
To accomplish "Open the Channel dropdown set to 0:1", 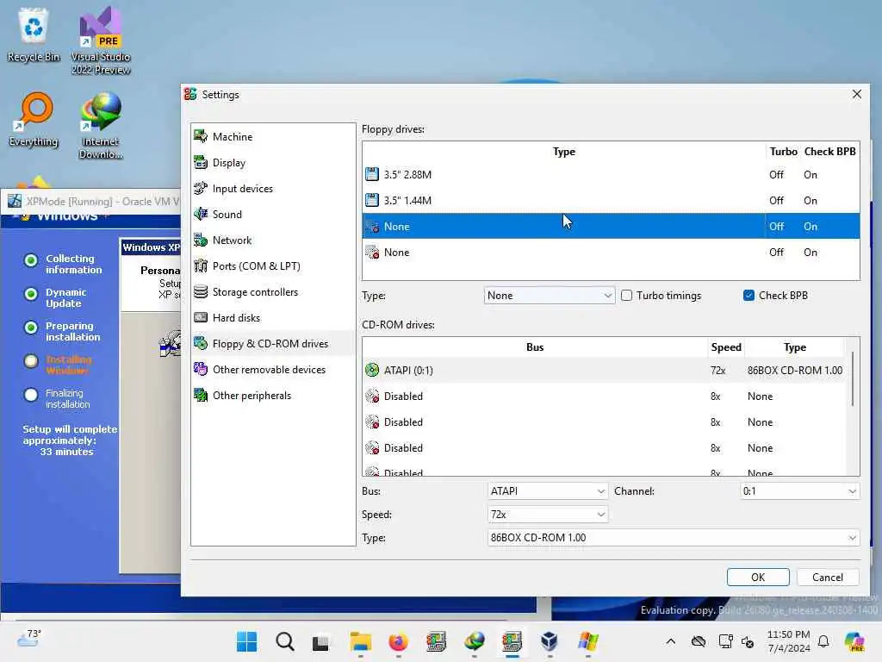I will [x=799, y=490].
